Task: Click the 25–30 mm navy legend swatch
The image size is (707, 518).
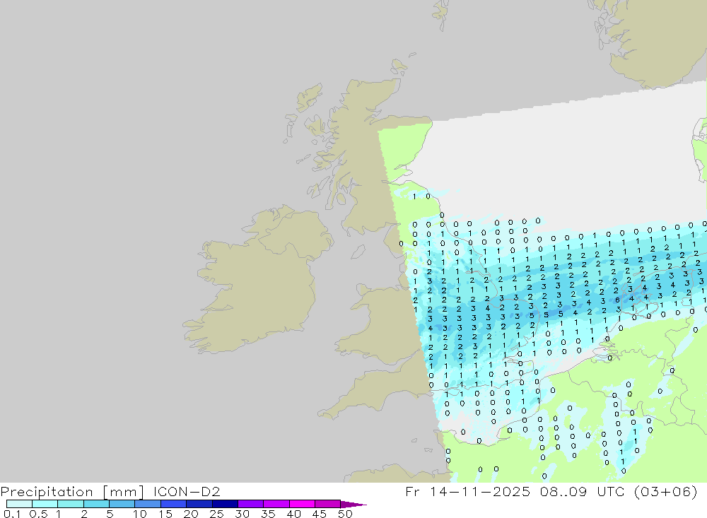Action: click(x=225, y=504)
